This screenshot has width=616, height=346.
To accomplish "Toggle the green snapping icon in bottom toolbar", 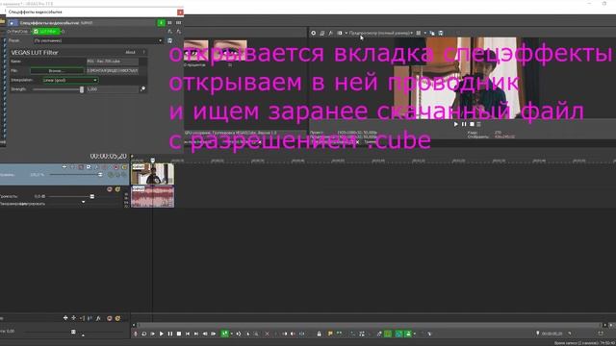I will pos(388,334).
